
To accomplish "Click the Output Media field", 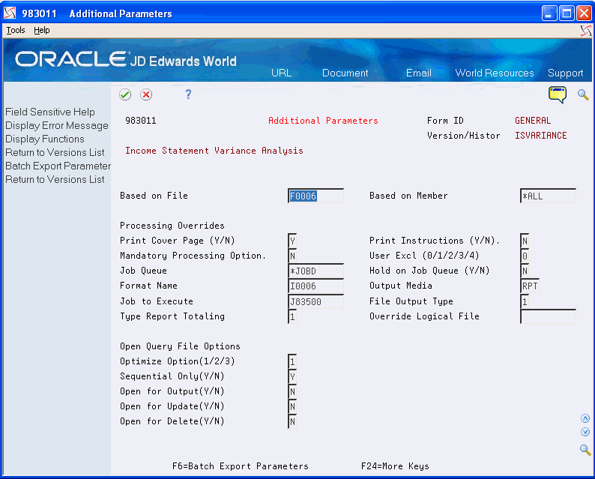I will (529, 286).
